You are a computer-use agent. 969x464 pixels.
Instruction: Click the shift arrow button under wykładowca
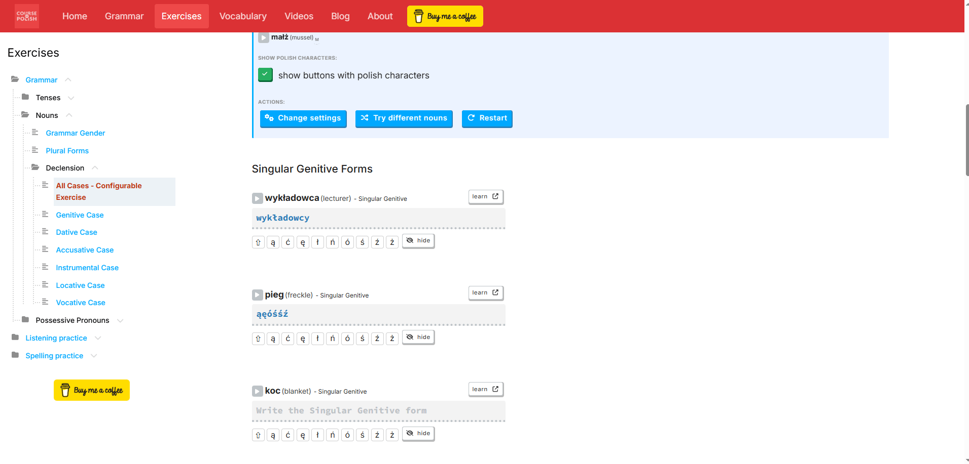258,242
